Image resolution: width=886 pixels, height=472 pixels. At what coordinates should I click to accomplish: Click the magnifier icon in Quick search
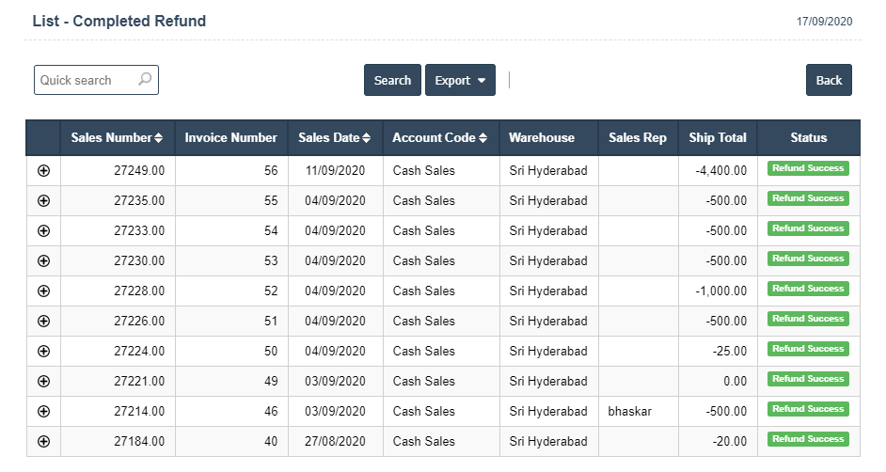tap(145, 80)
